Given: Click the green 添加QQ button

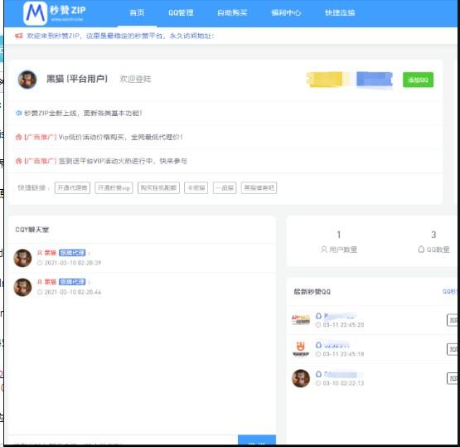Looking at the screenshot, I should (418, 80).
